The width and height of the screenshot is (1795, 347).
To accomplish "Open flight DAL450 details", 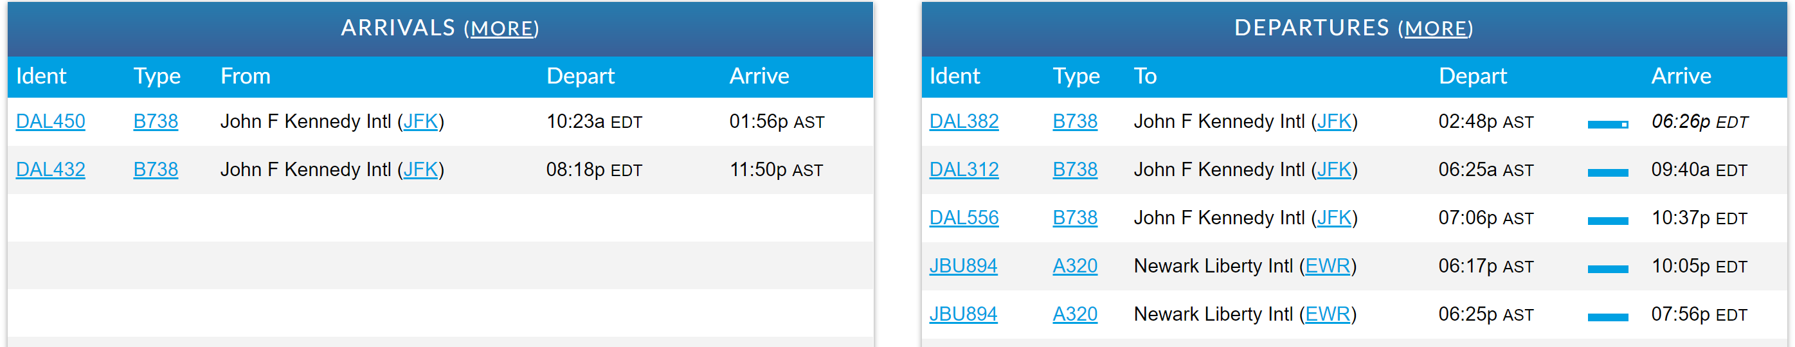I will [50, 121].
